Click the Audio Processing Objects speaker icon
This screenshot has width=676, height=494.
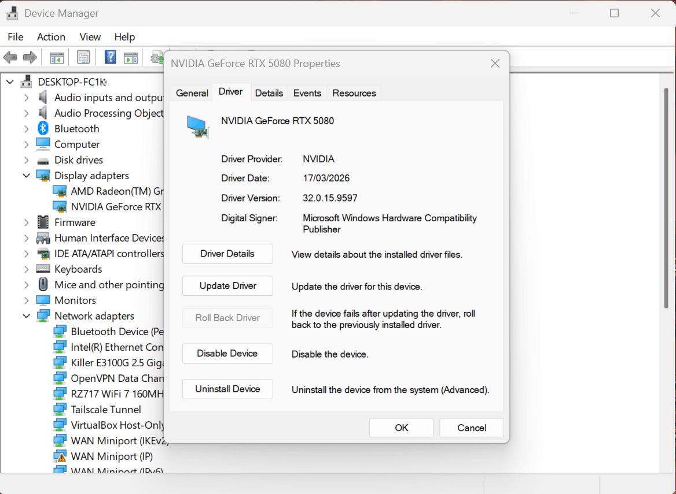point(43,113)
